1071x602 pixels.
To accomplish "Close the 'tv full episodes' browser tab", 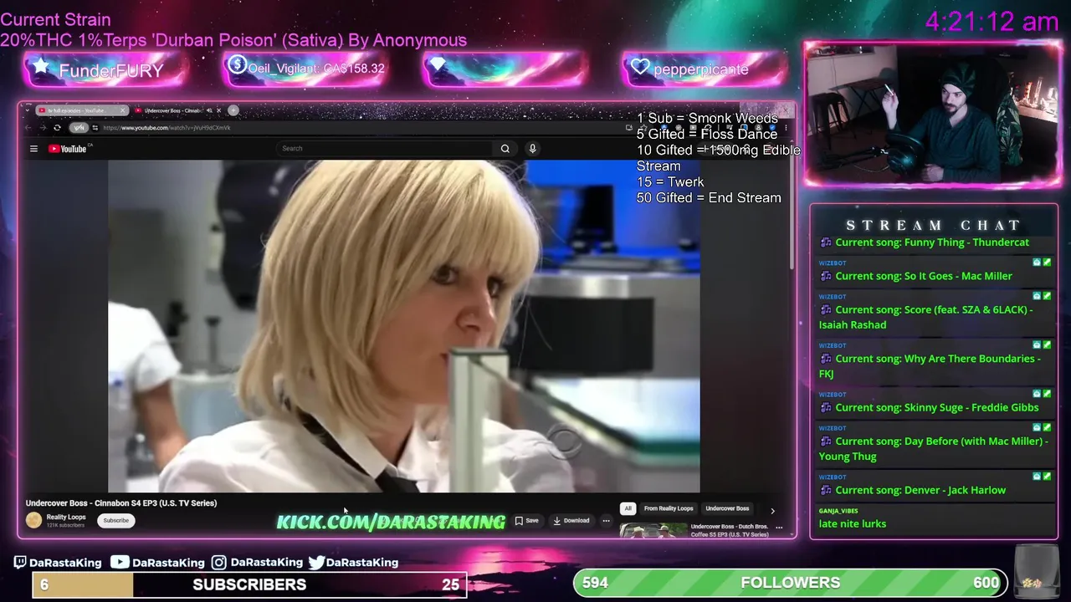I will [122, 110].
